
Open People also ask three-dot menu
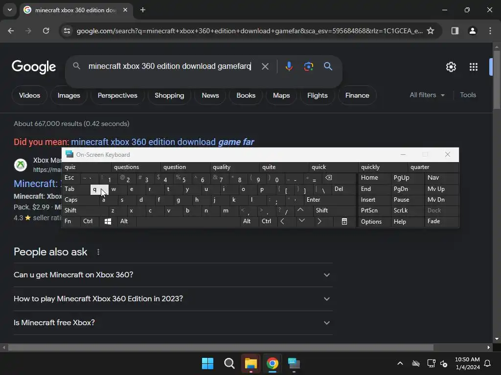click(98, 252)
